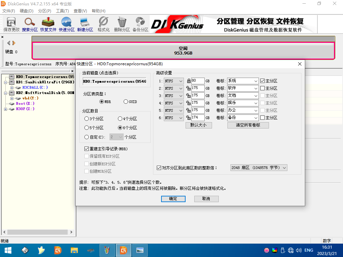Select the GUID partition table type

(126, 102)
